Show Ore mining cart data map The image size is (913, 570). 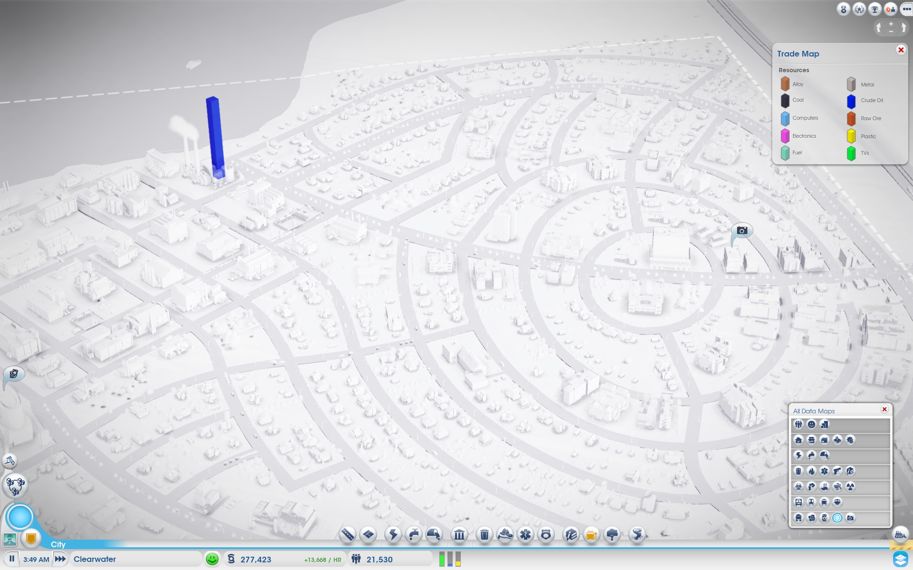[798, 518]
